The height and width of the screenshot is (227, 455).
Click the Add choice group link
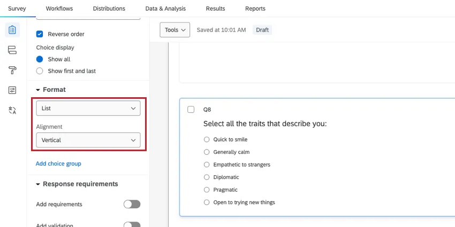coord(58,163)
